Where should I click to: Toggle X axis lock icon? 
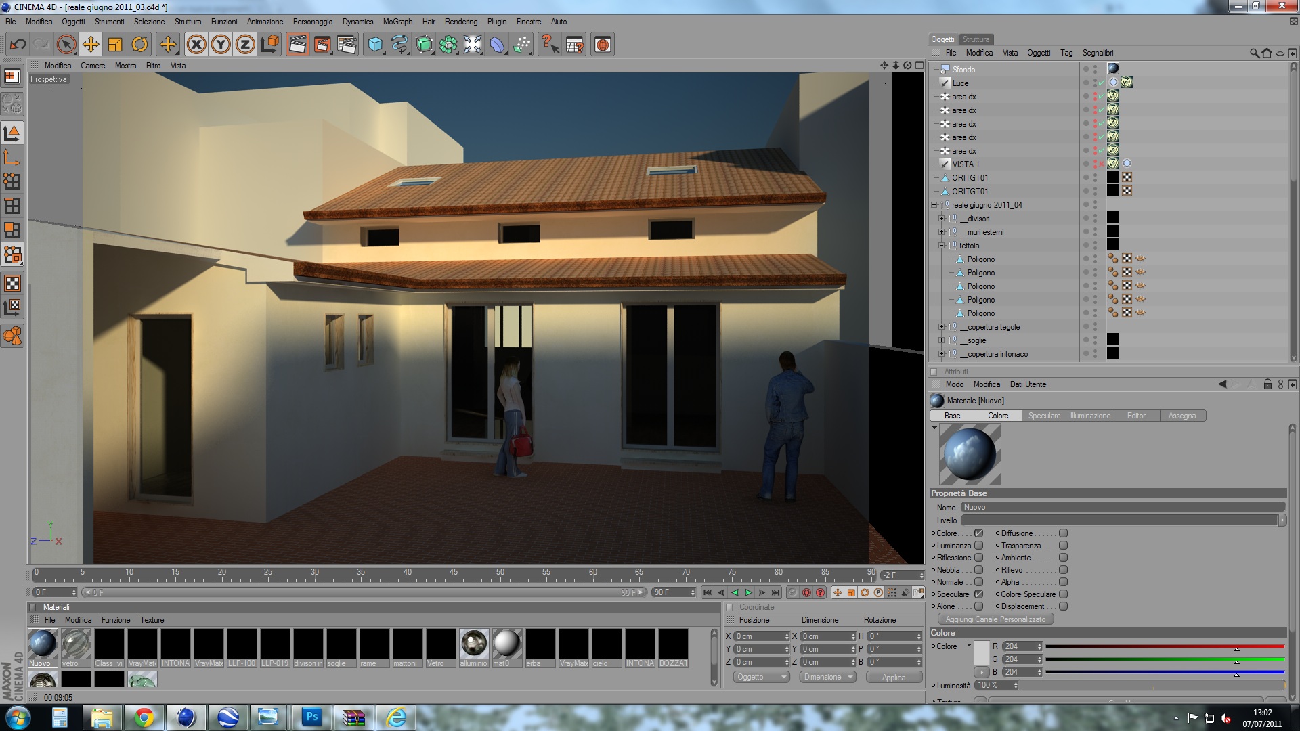tap(196, 45)
